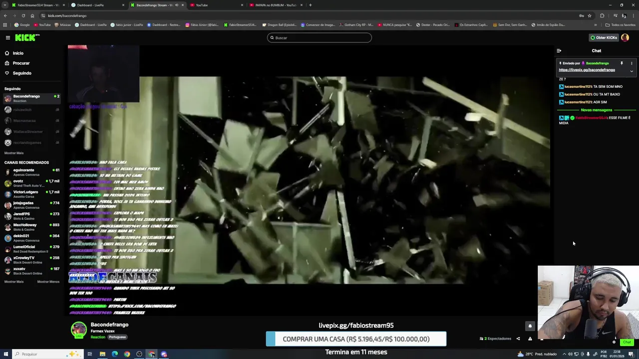Expand bookmarks overflow chevron

point(596,24)
